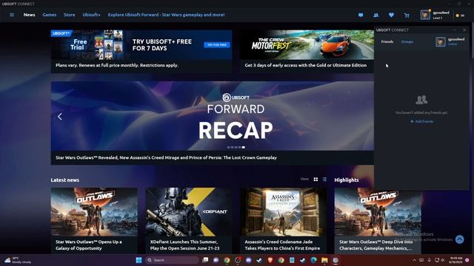474x266 pixels.
Task: Click the 'Plans vary. Renews at full price' caption
Action: point(117,65)
